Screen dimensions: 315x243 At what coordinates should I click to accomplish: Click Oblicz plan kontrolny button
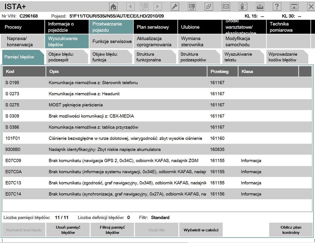coord(291,230)
